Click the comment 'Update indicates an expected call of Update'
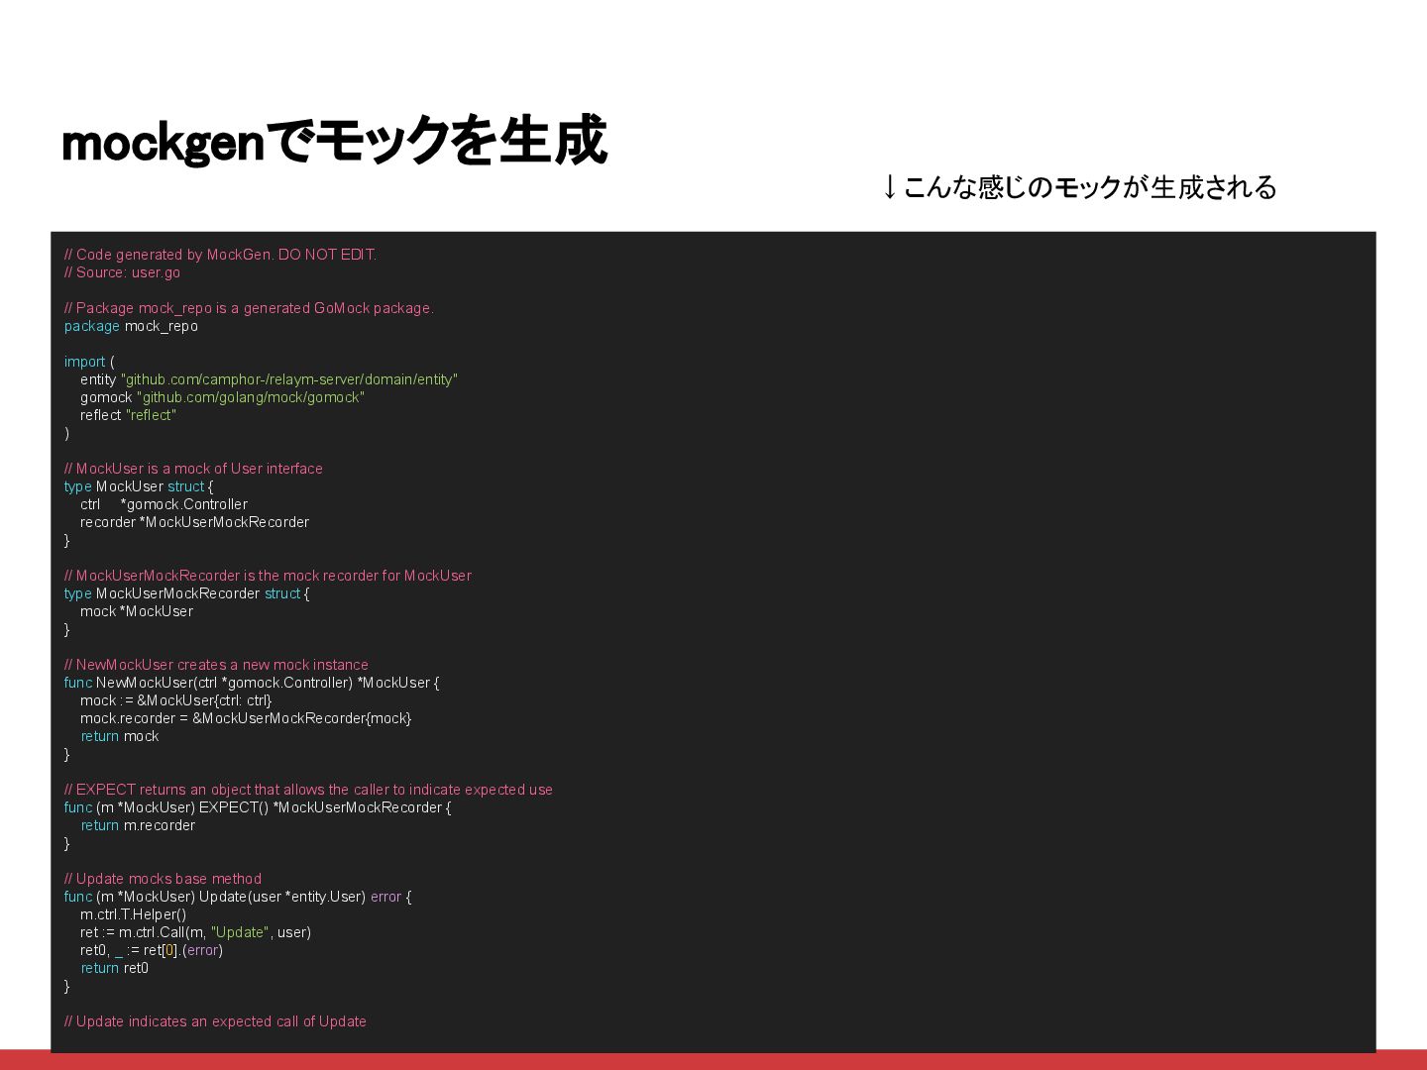This screenshot has height=1070, width=1427. [x=215, y=1021]
